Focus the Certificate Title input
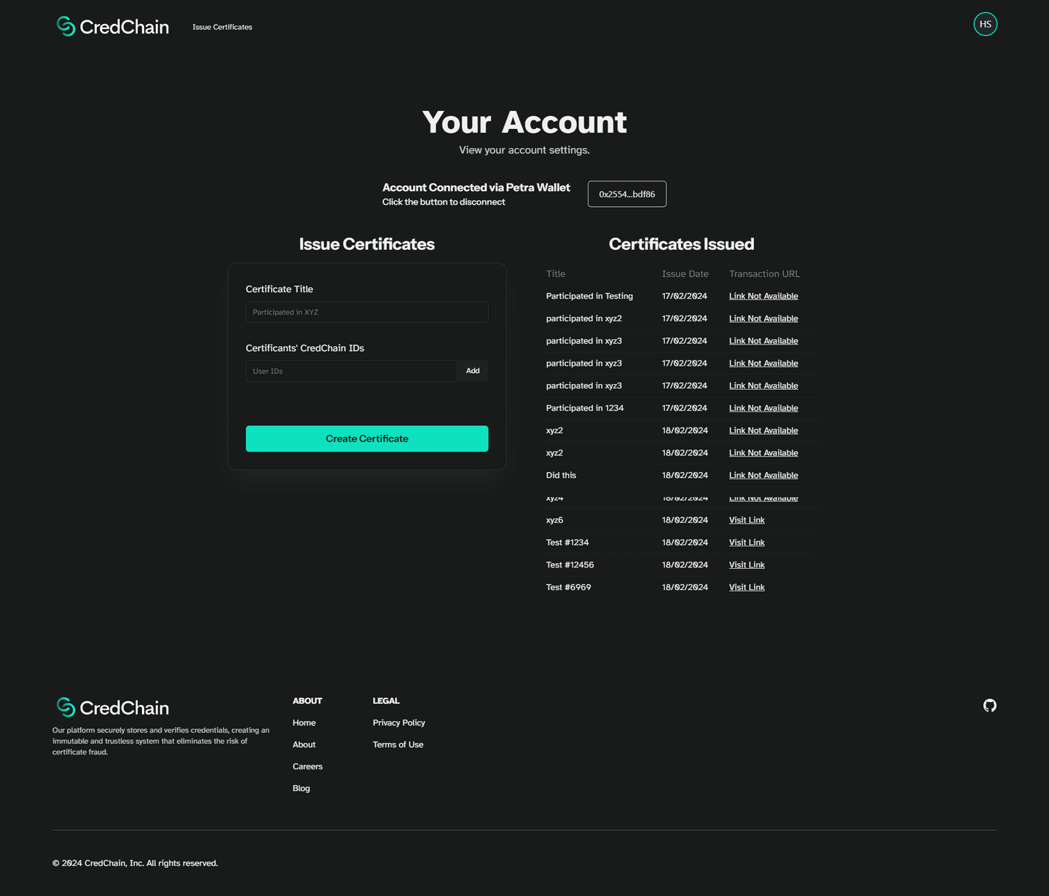1049x896 pixels. 366,312
